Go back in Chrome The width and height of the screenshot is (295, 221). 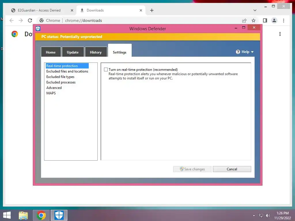12,20
